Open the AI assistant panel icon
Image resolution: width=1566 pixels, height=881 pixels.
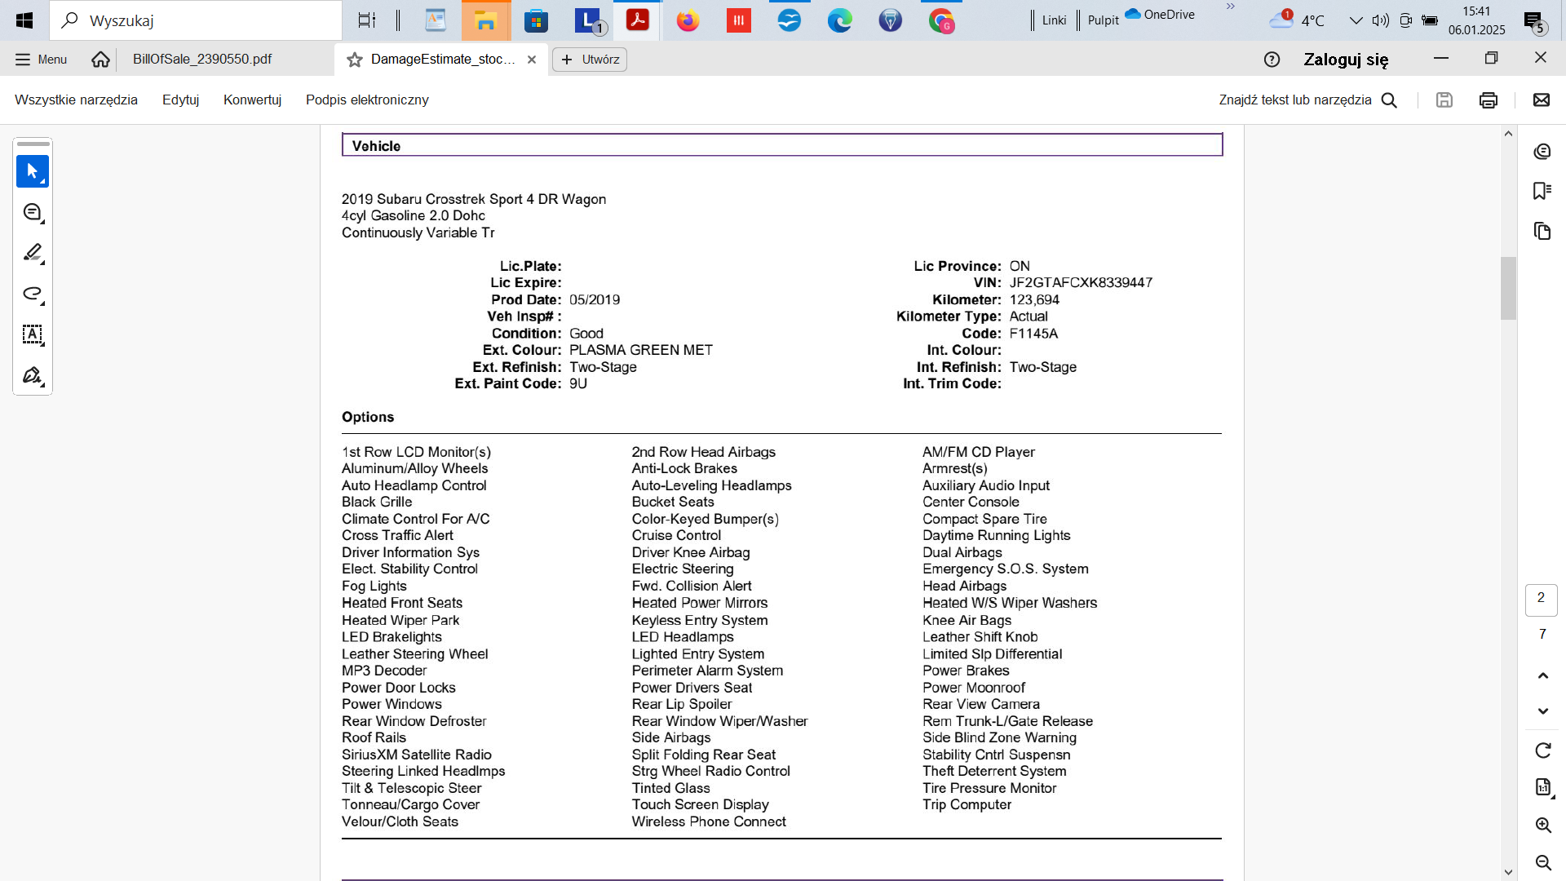[1542, 152]
